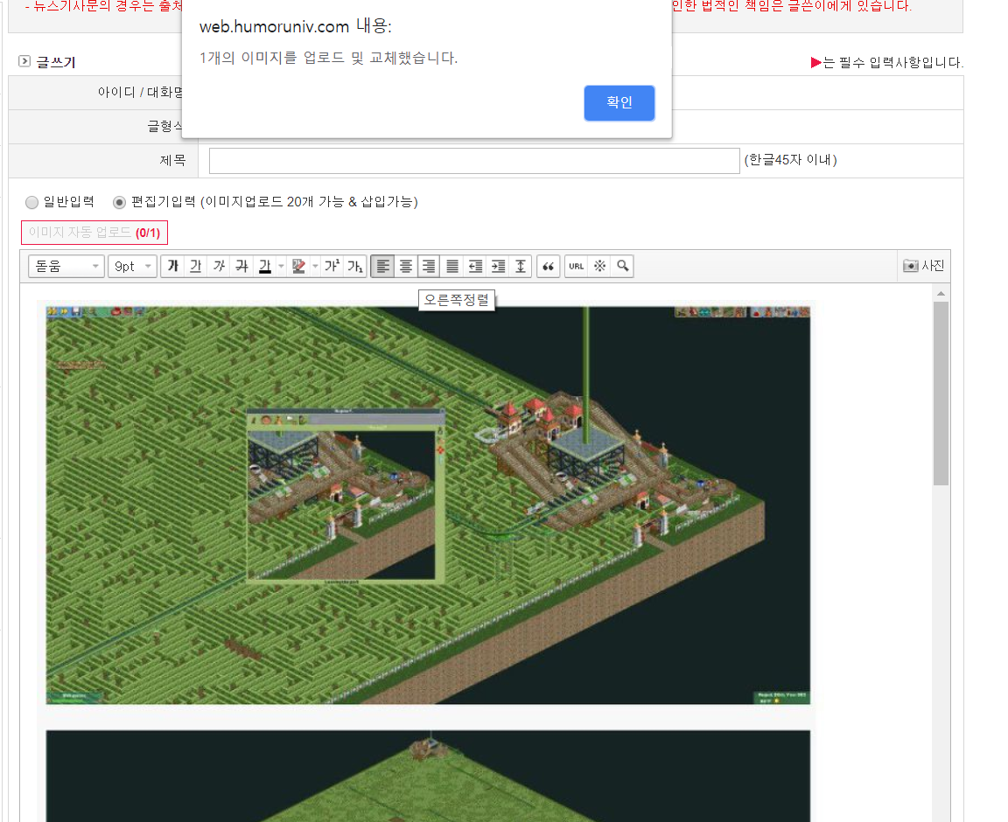This screenshot has height=822, width=1008.
Task: Click 확인 button in alert dialog
Action: pyautogui.click(x=619, y=103)
